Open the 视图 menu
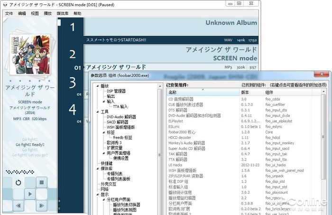Viewport: 332px width, 215px height. click(35, 14)
